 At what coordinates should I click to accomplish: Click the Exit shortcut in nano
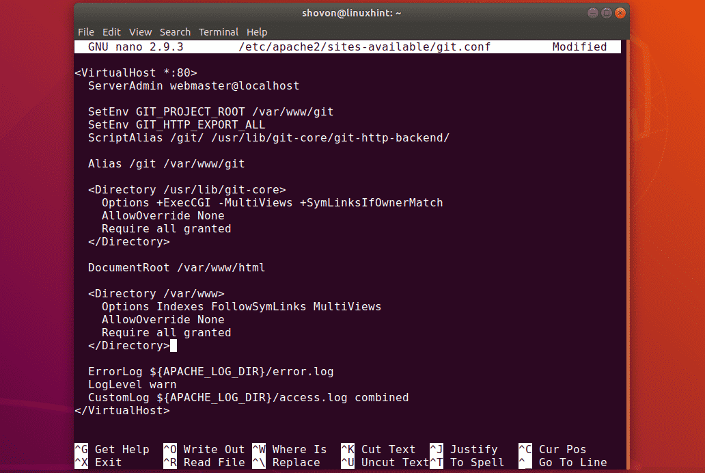(108, 462)
